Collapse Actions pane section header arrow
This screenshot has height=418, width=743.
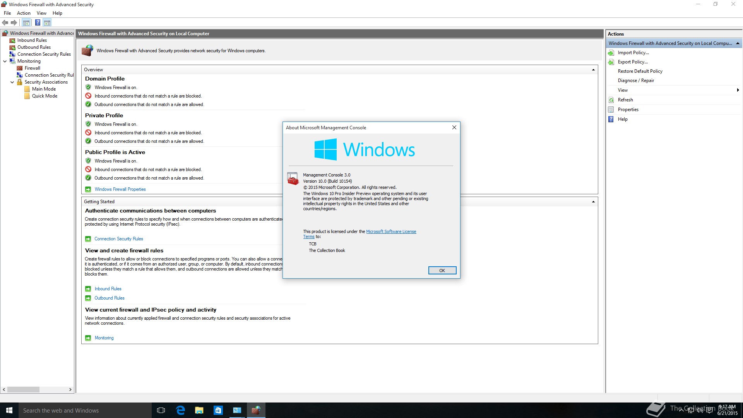click(x=738, y=43)
